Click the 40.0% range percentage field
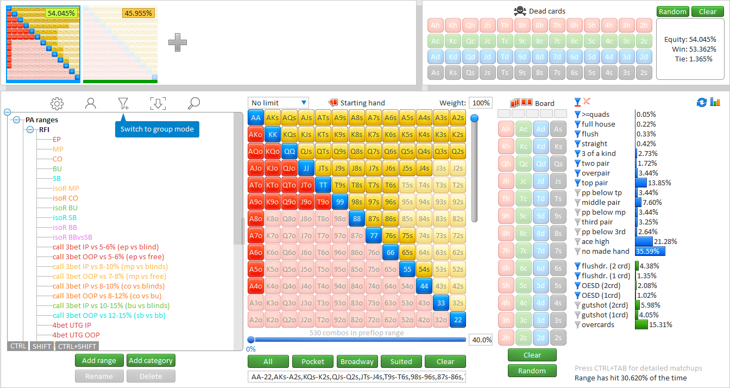The width and height of the screenshot is (730, 388). tap(480, 340)
